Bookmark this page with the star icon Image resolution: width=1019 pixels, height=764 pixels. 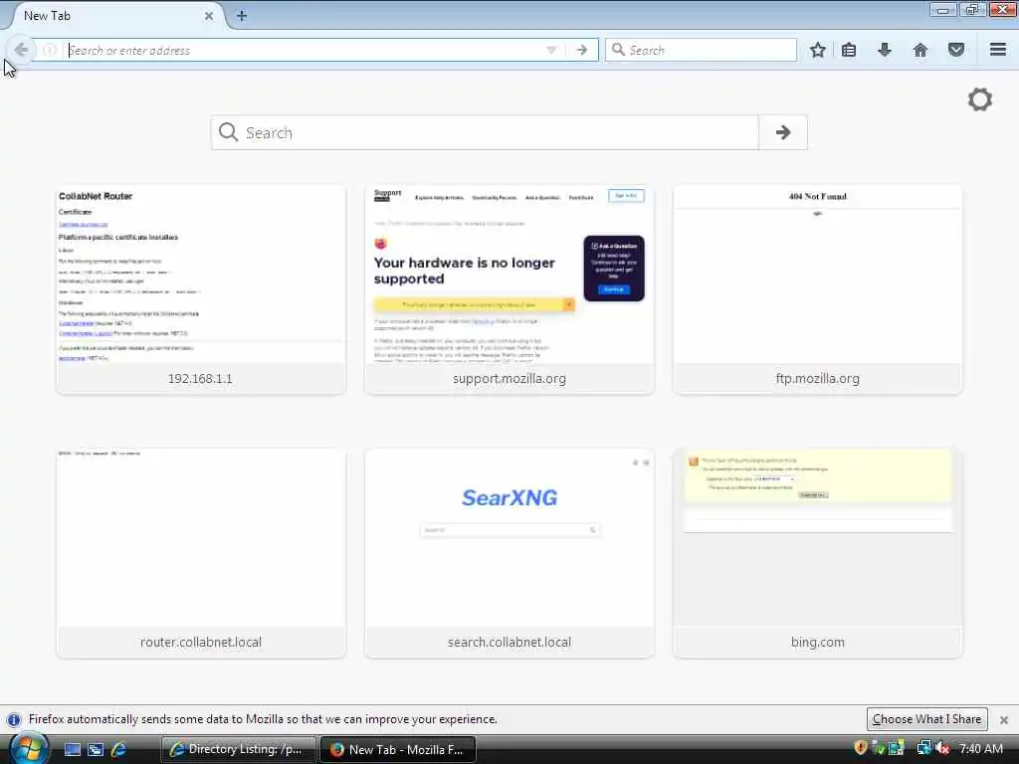(818, 50)
